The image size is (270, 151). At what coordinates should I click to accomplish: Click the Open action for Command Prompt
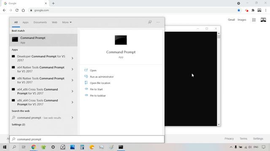[x=93, y=70]
